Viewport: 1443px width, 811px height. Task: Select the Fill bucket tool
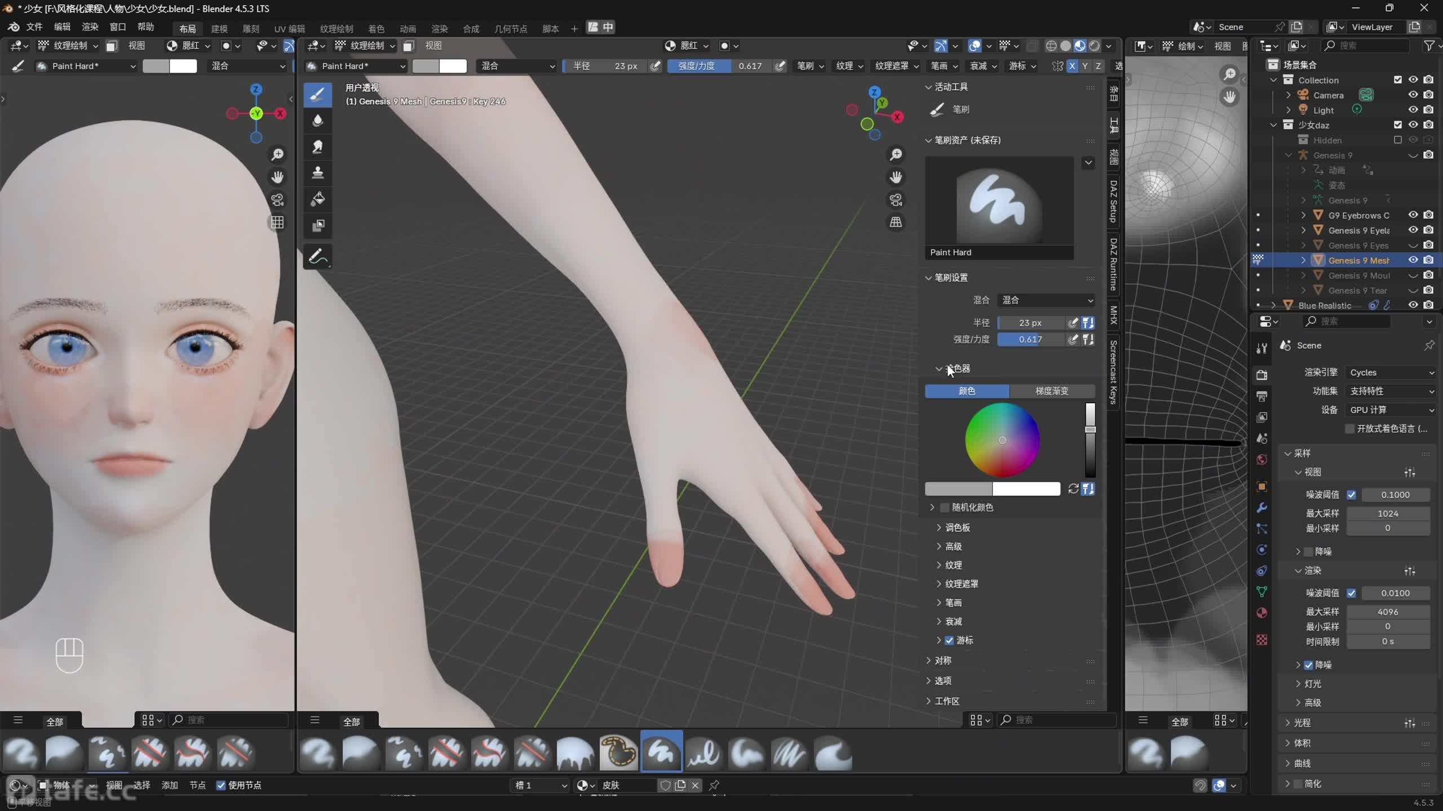click(317, 199)
